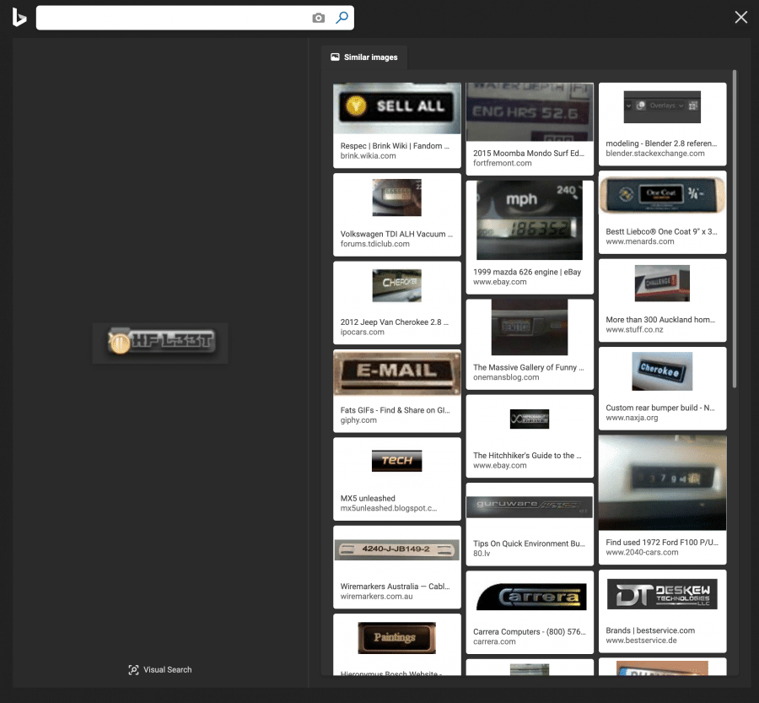The image size is (759, 703).
Task: Click the Bing logo icon
Action: tap(19, 17)
